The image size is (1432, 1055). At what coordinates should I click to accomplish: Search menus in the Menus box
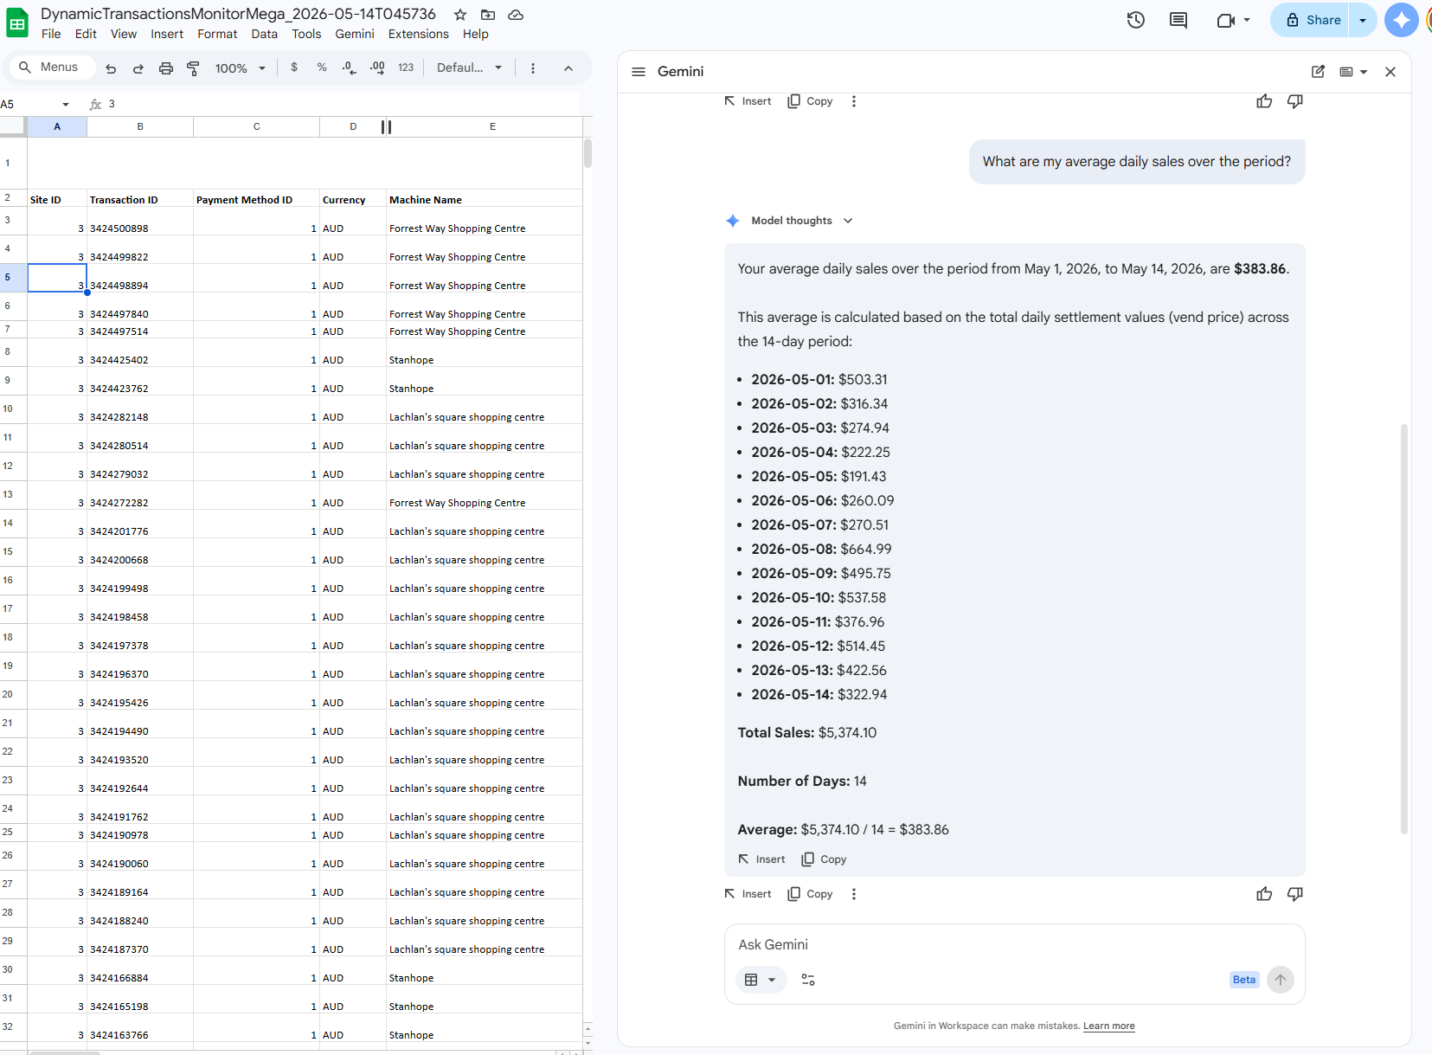52,68
